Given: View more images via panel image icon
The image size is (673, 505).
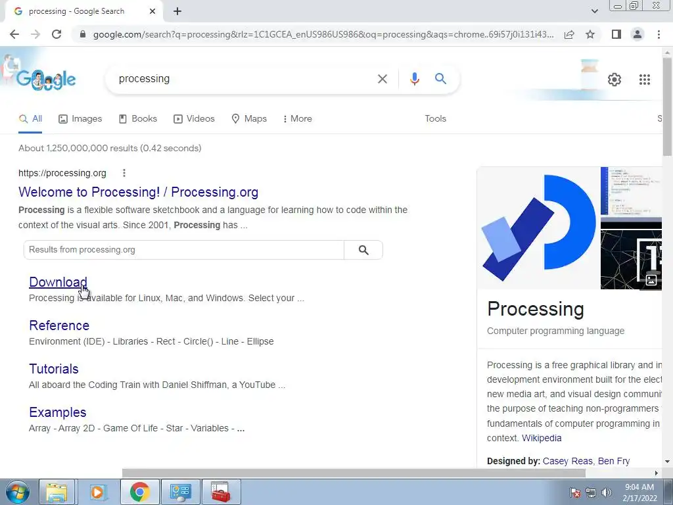Looking at the screenshot, I should tap(651, 280).
